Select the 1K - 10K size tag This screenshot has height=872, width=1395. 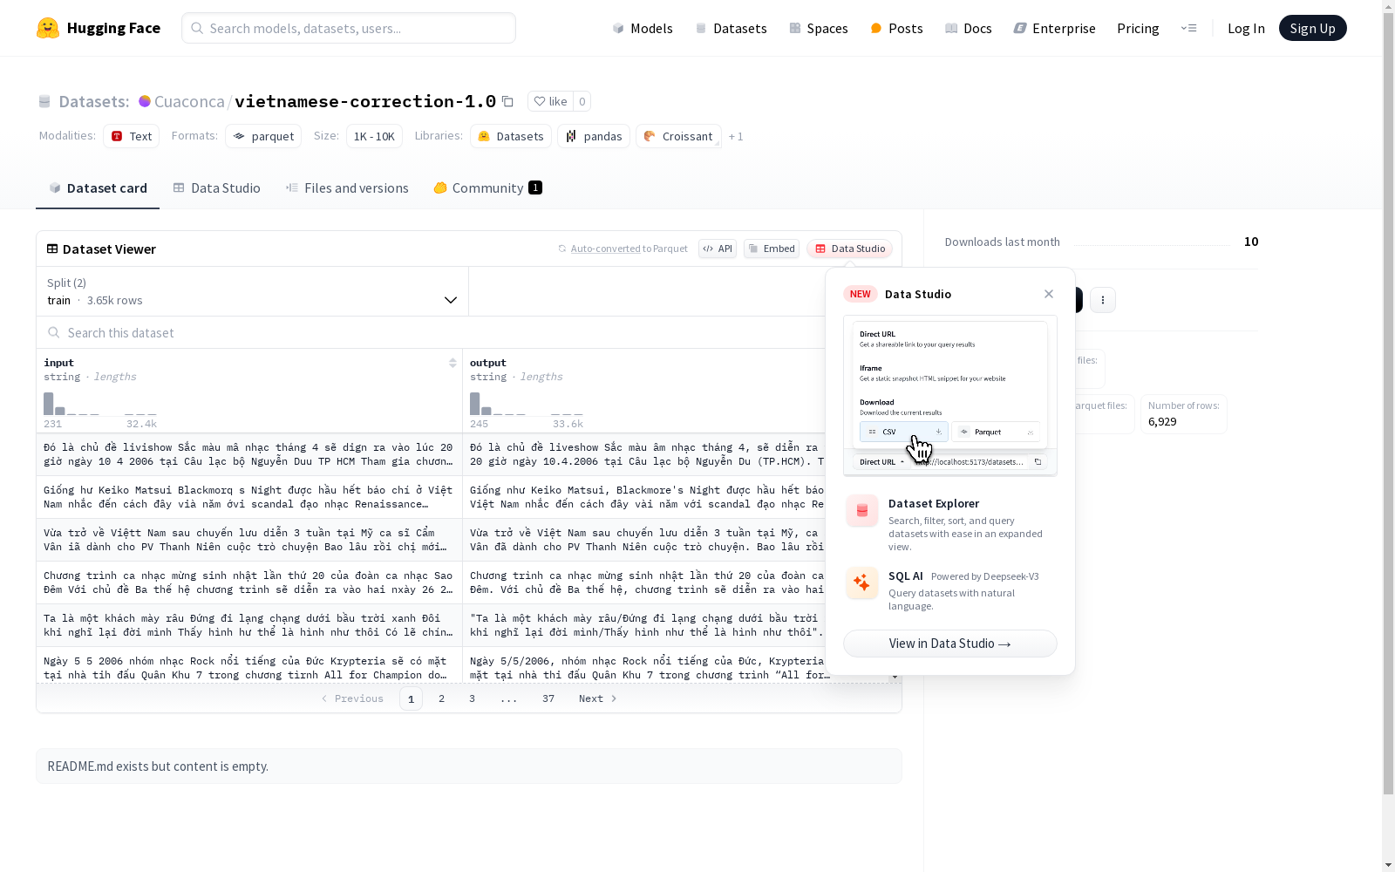374,136
